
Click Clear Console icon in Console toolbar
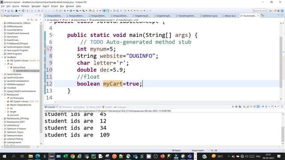244,107
